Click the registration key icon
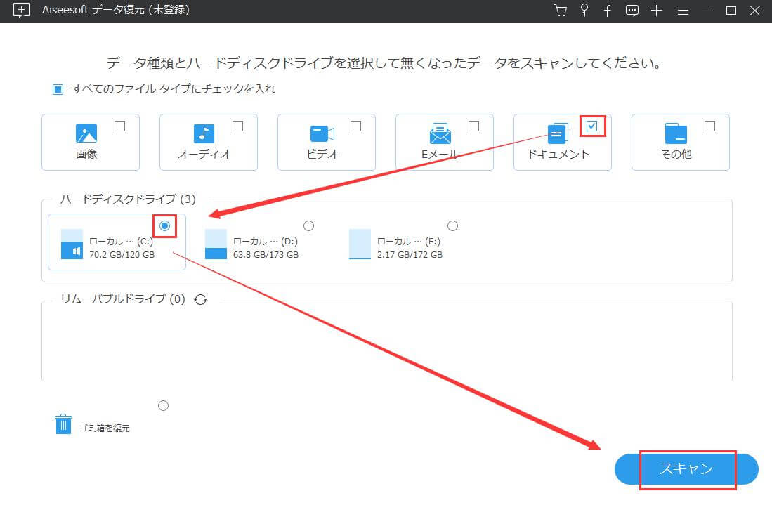 (584, 11)
